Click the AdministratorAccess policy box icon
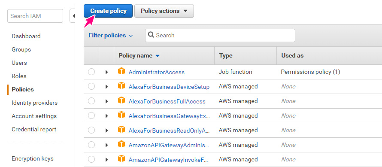The image size is (382, 167). tap(121, 71)
